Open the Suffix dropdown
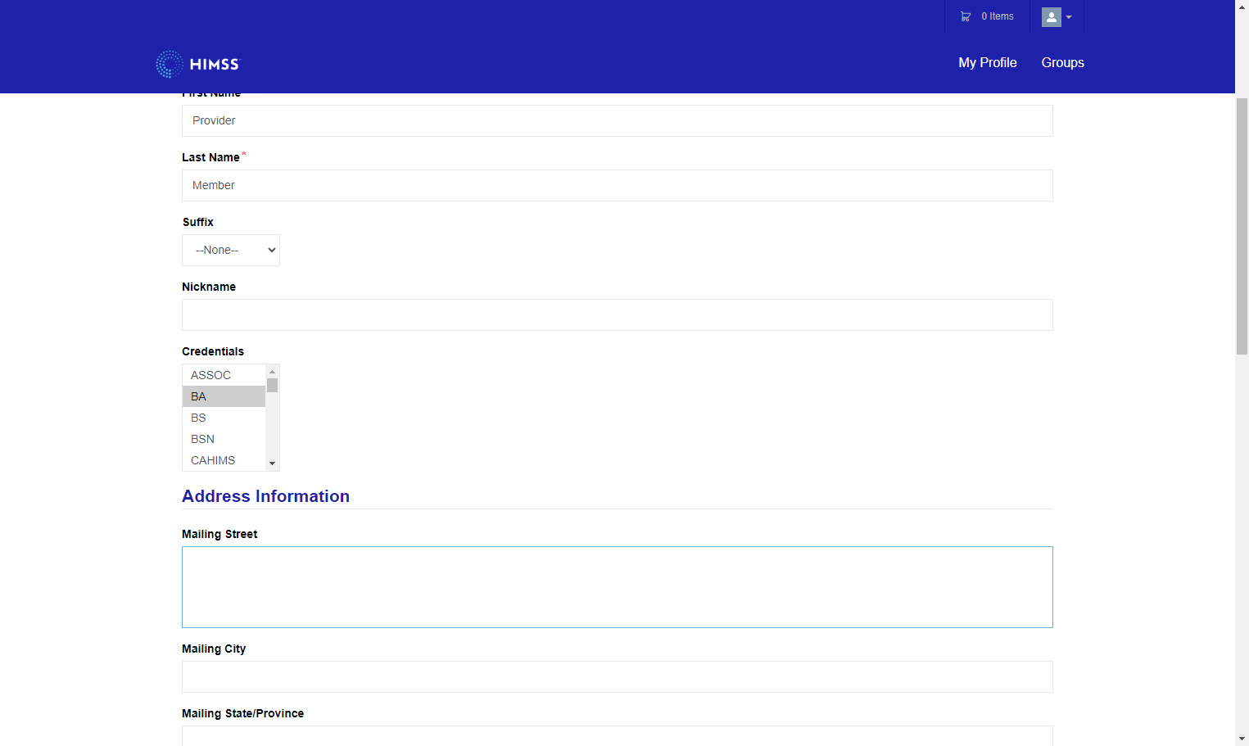1249x746 pixels. (x=231, y=250)
